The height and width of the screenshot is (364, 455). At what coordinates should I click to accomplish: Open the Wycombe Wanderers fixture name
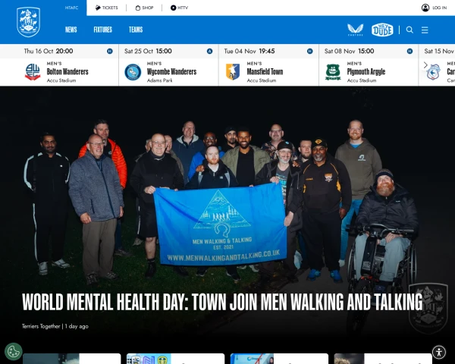click(172, 71)
